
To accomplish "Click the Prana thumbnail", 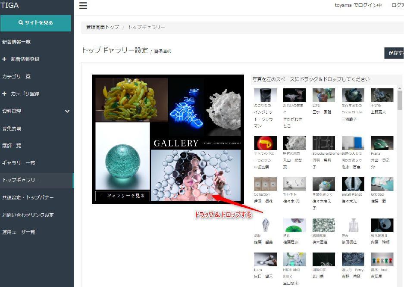I will 382,143.
